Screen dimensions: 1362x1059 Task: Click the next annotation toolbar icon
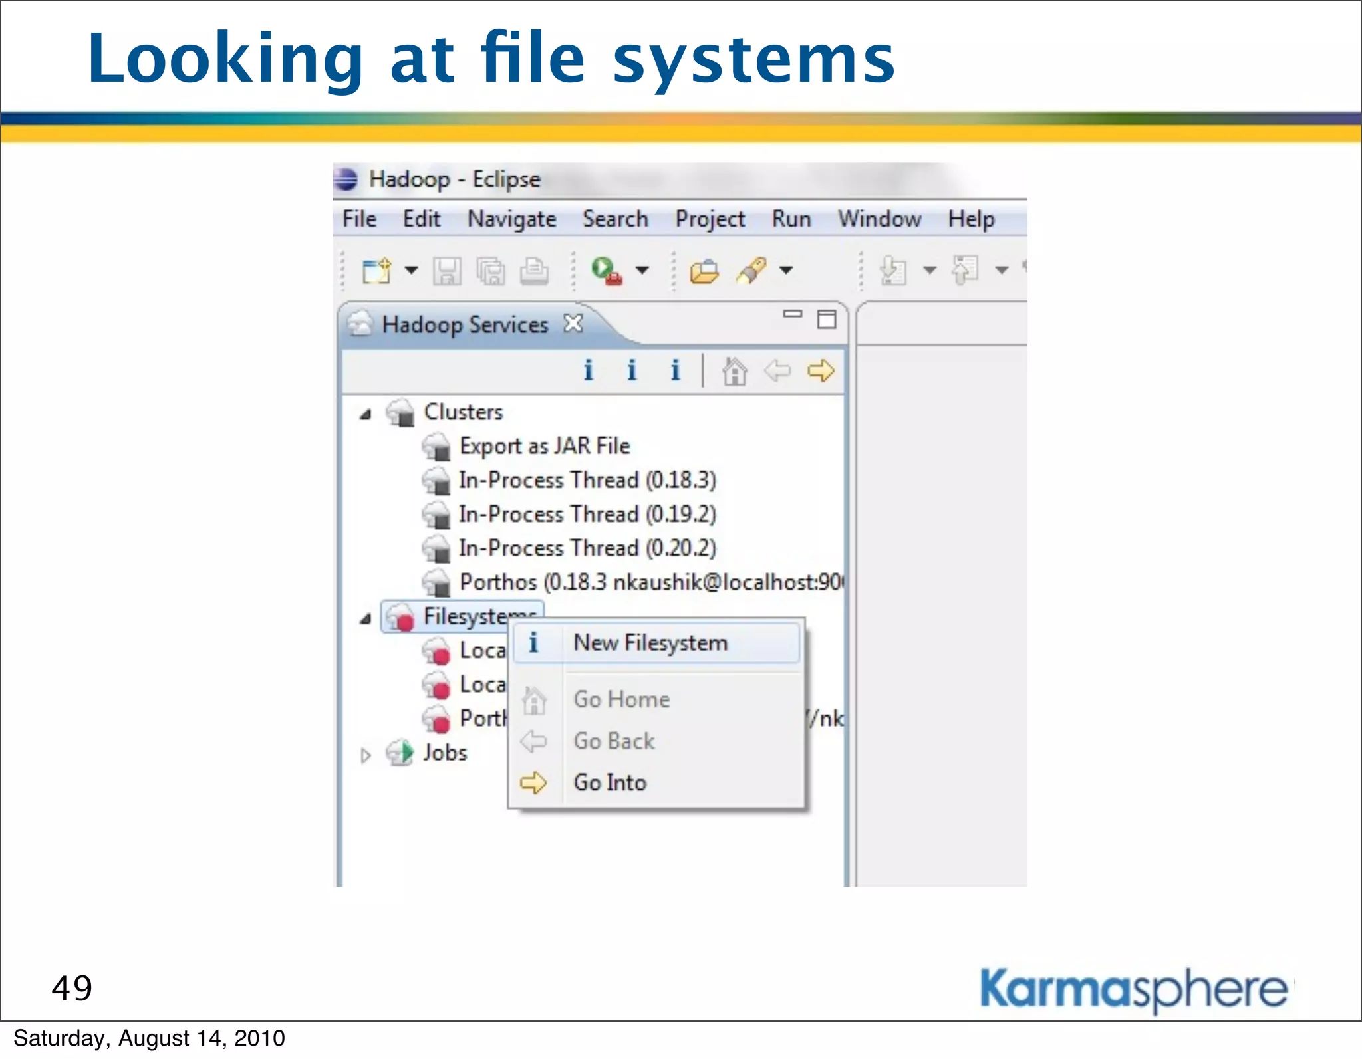(893, 271)
